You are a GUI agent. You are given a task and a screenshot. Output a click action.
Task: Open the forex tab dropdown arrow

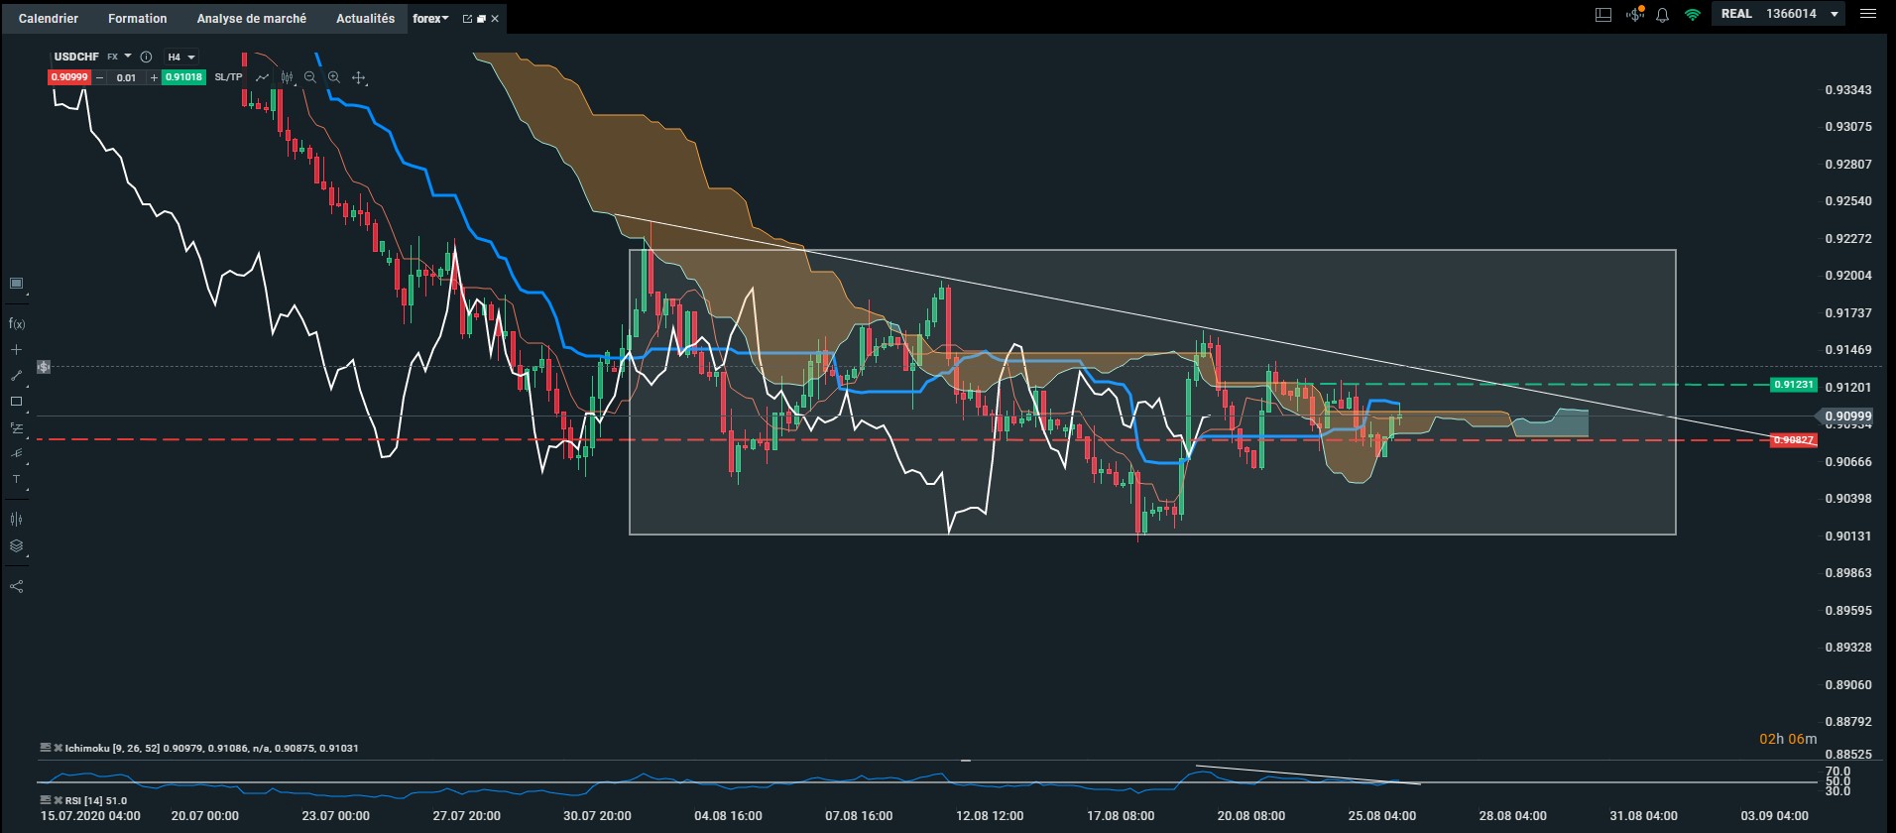coord(445,18)
